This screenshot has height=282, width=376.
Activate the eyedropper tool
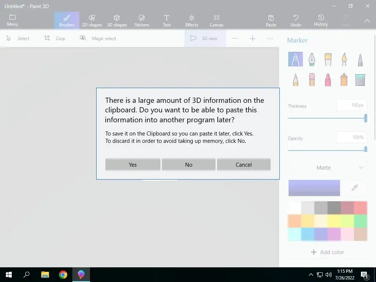354,188
